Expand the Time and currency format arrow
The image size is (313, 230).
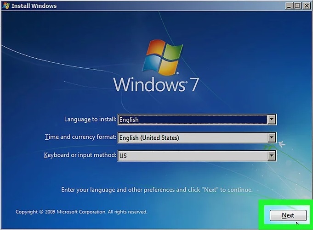(272, 137)
